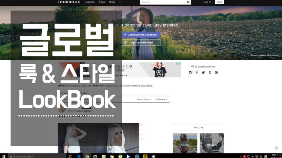Click the Log In link

[207, 2]
